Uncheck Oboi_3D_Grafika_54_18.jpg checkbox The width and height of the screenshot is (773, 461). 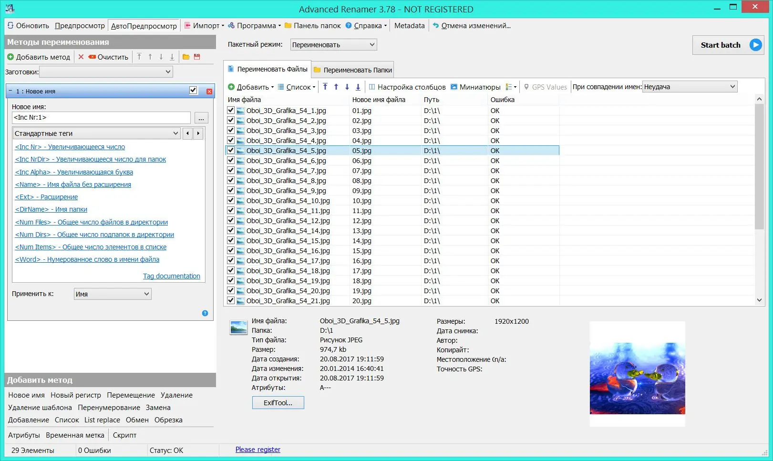[x=231, y=270]
